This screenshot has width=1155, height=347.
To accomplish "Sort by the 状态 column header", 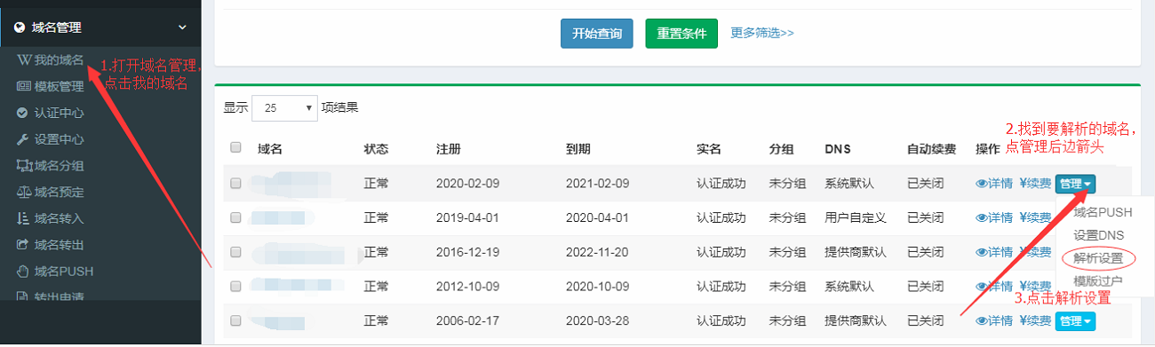I will pyautogui.click(x=376, y=148).
